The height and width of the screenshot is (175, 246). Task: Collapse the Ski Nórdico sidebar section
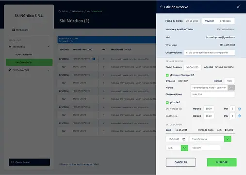point(49,47)
